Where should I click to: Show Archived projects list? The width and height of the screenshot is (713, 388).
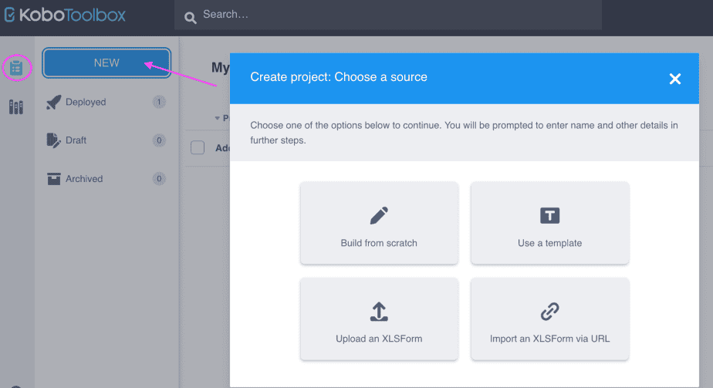[83, 179]
